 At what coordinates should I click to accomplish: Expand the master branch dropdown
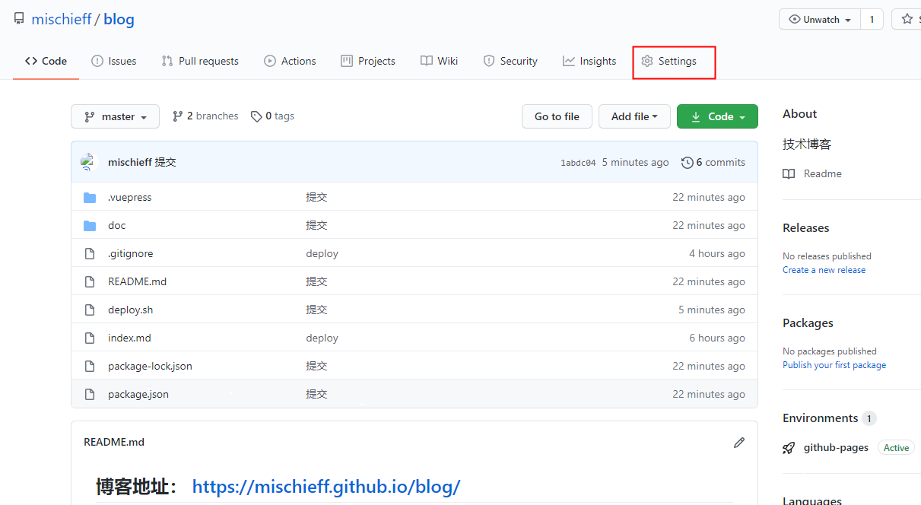[115, 116]
